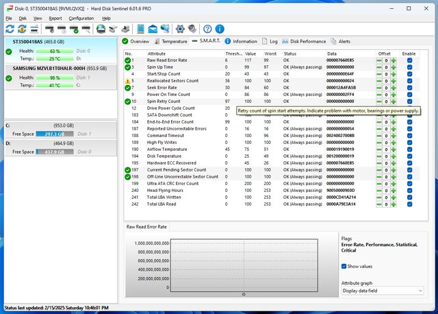This screenshot has width=438, height=314.
Task: Click the gear configuration icon in toolbar
Action: pos(181,29)
